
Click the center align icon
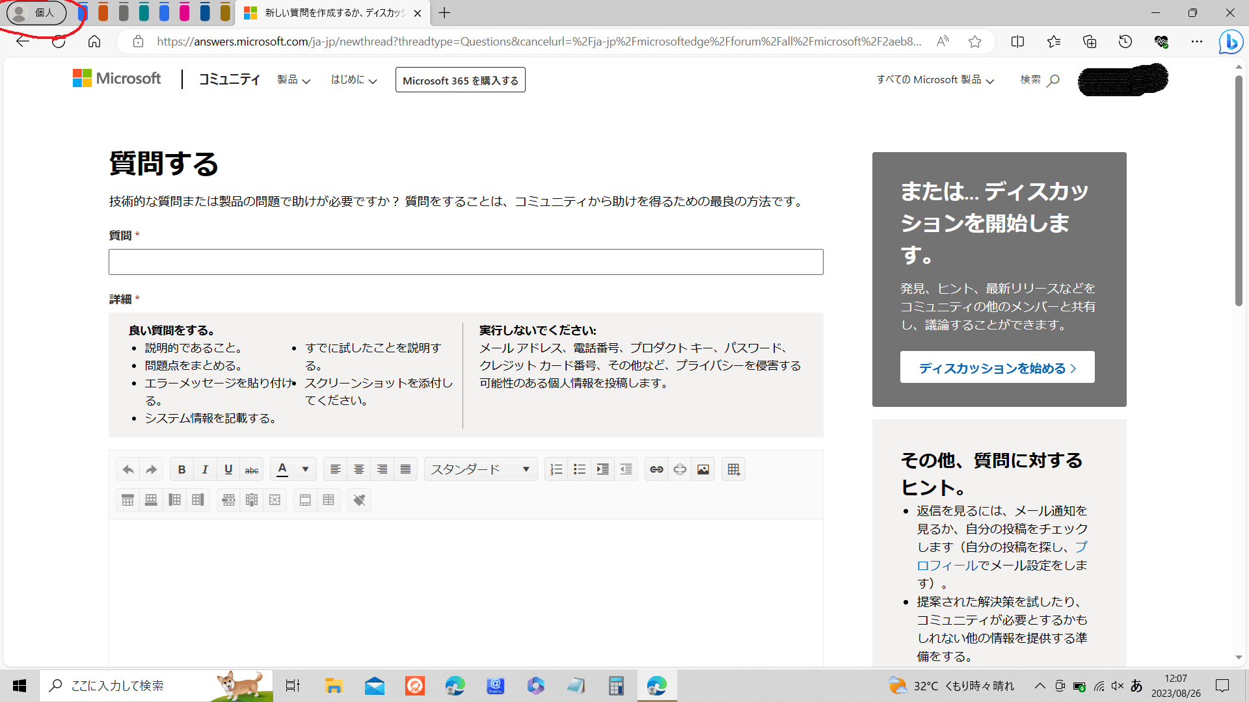pyautogui.click(x=358, y=469)
